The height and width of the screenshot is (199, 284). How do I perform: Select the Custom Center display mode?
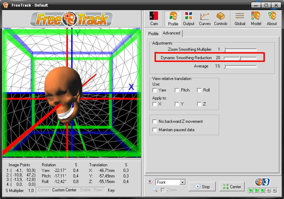pyautogui.click(x=64, y=190)
